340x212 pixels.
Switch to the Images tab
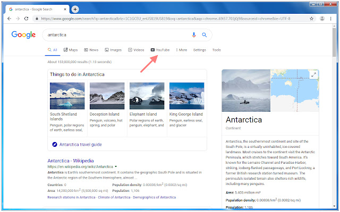click(113, 50)
